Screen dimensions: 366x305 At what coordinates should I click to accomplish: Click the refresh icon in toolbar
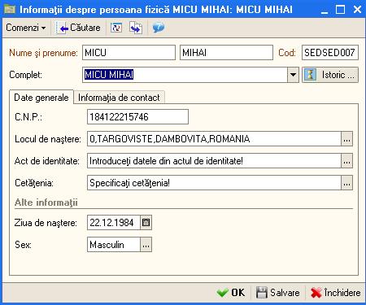(x=116, y=28)
